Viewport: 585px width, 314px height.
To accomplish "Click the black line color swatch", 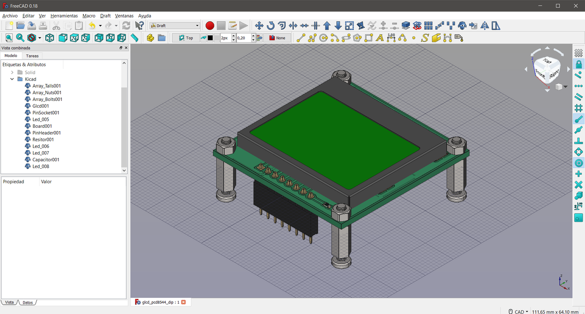I will pyautogui.click(x=210, y=38).
